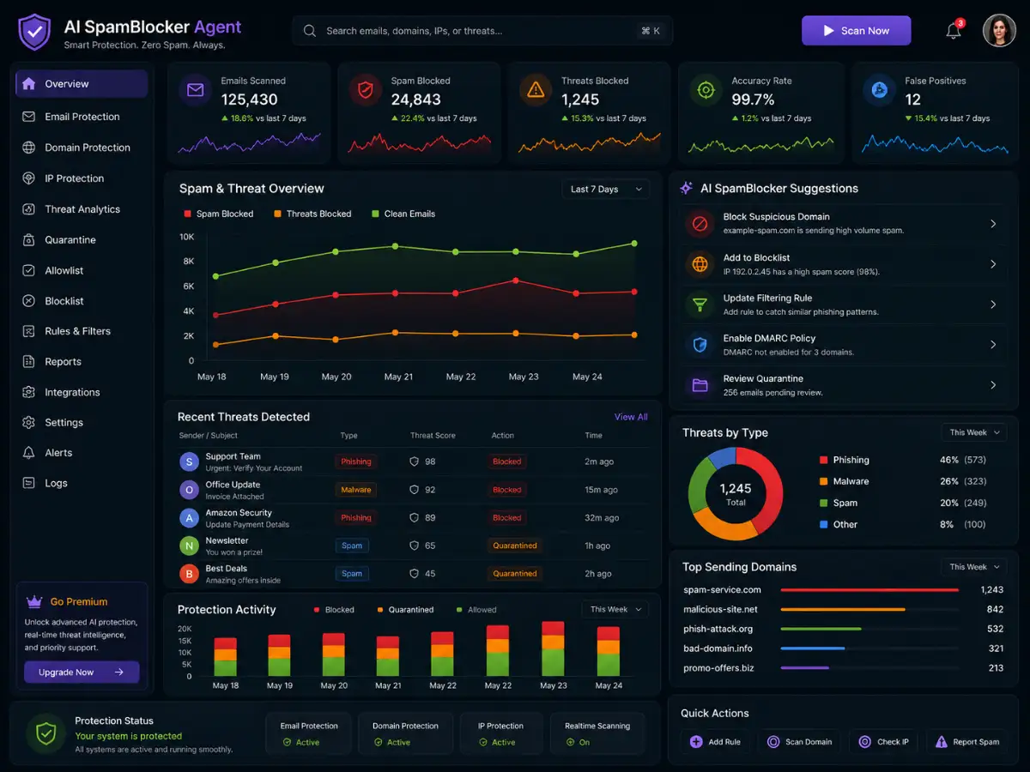Viewport: 1030px width, 772px height.
Task: Toggle the Quarantined legend in Protection Activity
Action: click(405, 610)
